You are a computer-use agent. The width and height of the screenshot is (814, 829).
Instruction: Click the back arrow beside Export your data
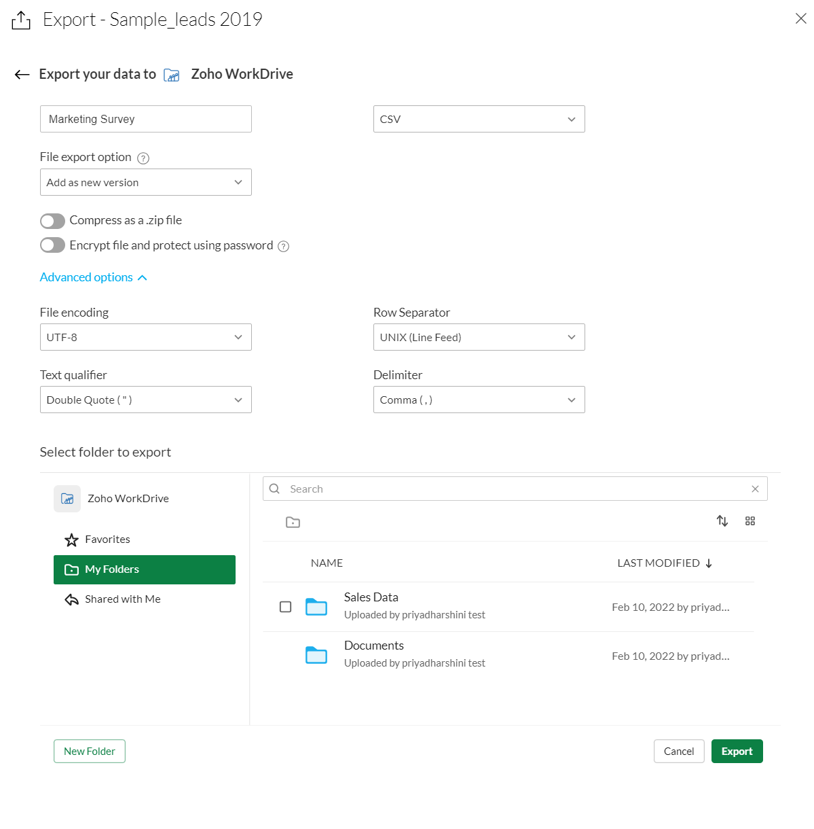point(22,75)
